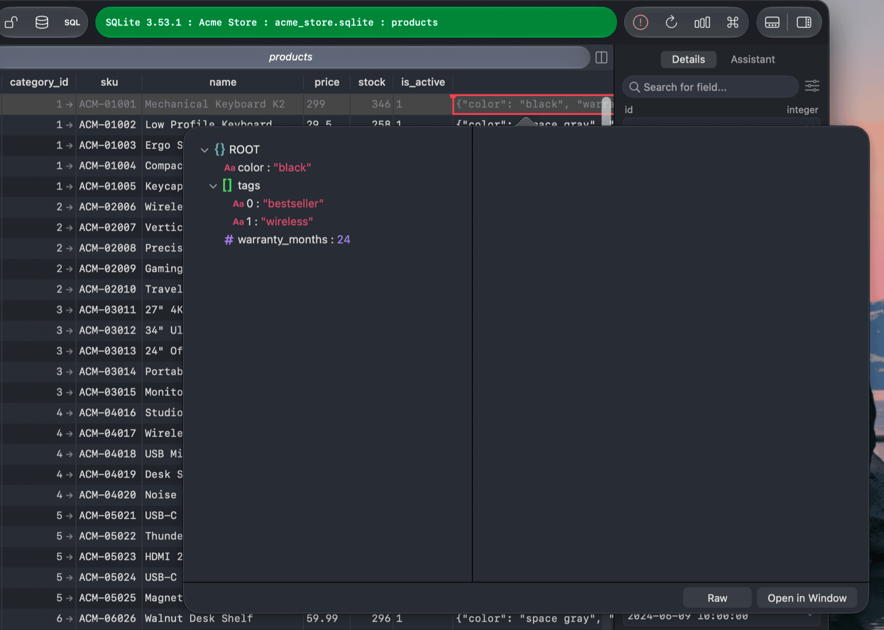The height and width of the screenshot is (630, 884).
Task: Sort by the price column header
Action: pos(327,82)
